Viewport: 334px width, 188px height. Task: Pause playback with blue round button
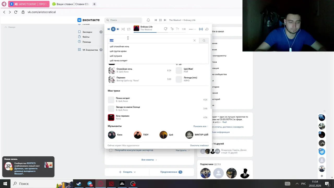pyautogui.click(x=113, y=29)
